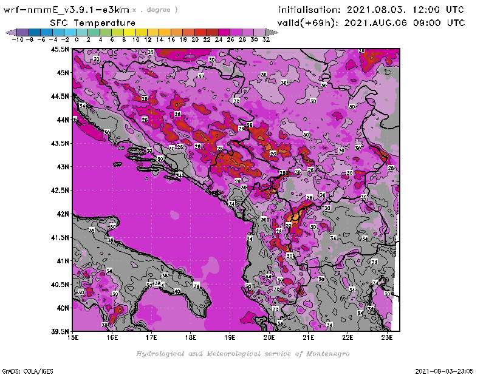Pick the magenta legend swatch between 24 and 26

224,32
